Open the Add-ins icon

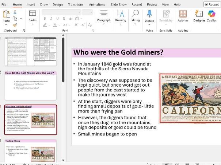point(183,14)
